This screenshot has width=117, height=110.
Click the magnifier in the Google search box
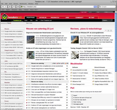click(100, 7)
